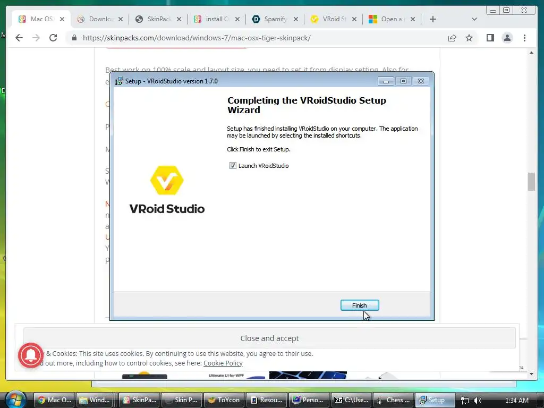Close the Download tab

pyautogui.click(x=121, y=19)
